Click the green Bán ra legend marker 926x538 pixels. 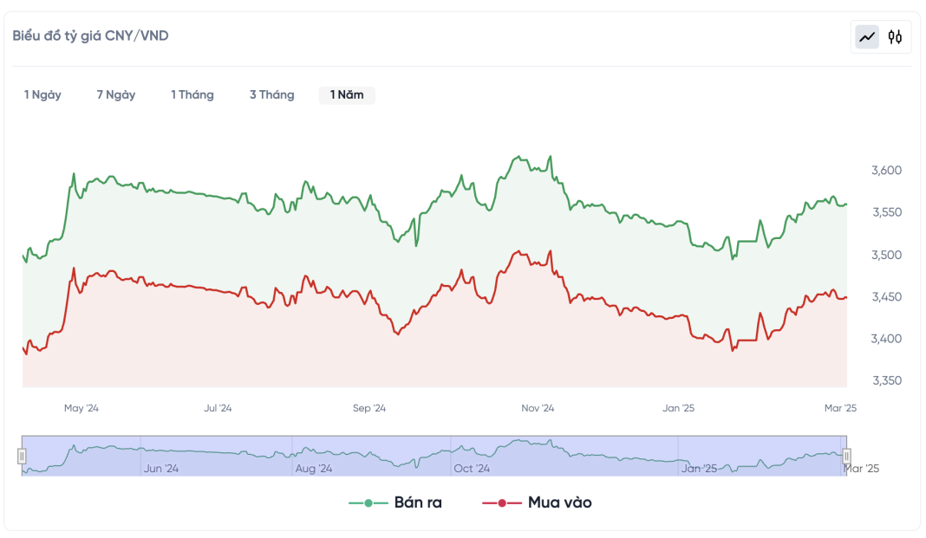pyautogui.click(x=368, y=503)
